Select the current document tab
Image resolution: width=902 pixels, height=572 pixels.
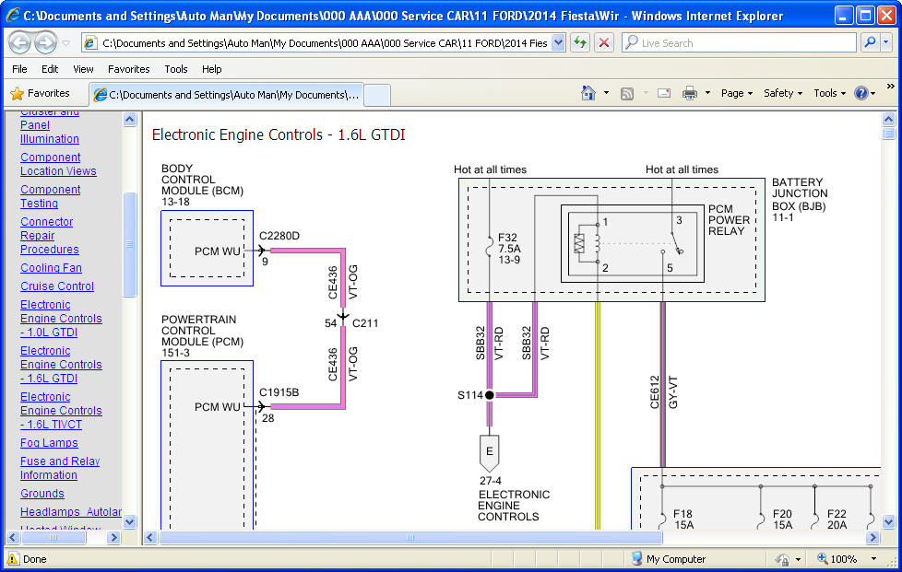(226, 94)
